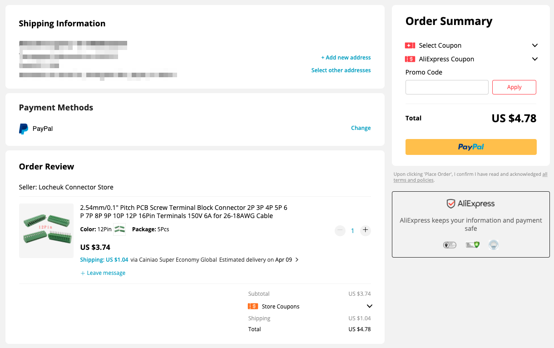This screenshot has height=348, width=554.
Task: Expand the AliExpress Coupon dropdown arrow
Action: point(535,59)
